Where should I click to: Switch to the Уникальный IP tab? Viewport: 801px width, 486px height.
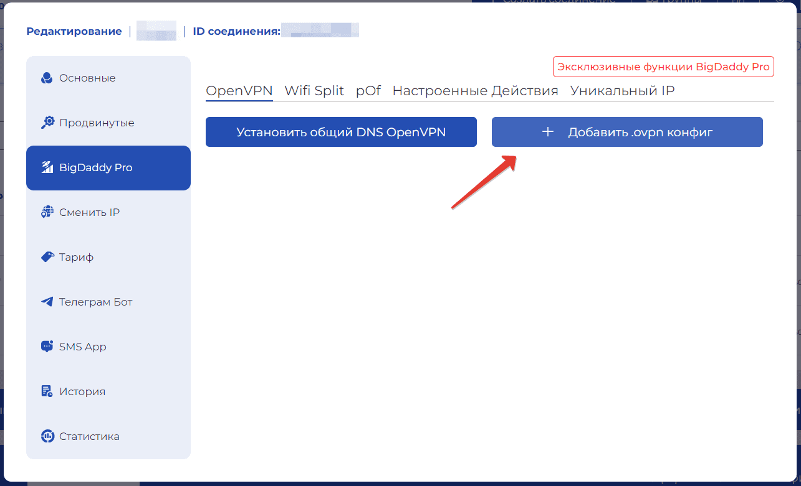point(622,91)
